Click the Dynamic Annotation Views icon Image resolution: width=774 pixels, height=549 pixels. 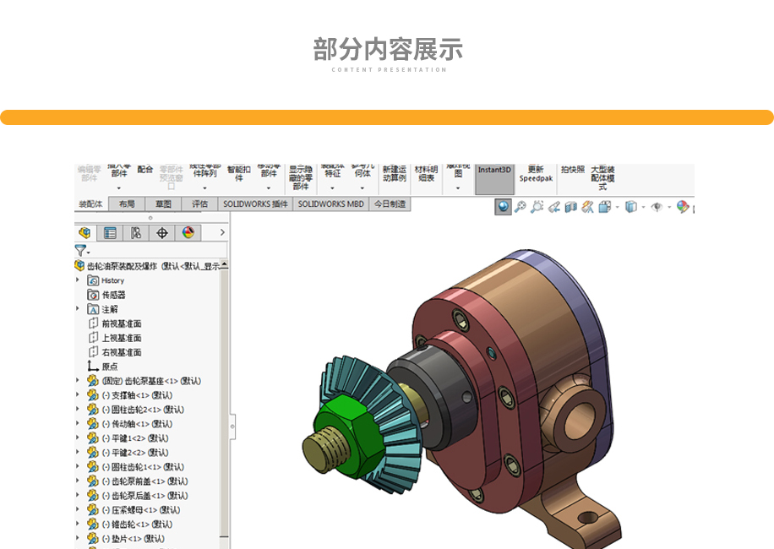pyautogui.click(x=587, y=207)
